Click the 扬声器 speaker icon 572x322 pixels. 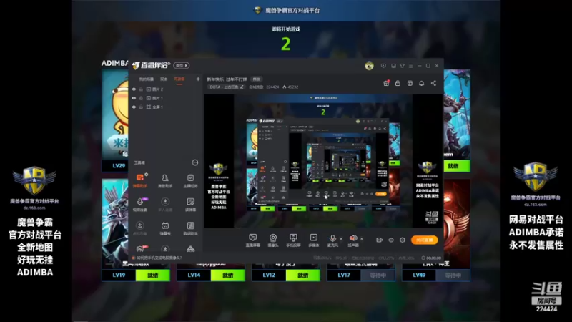tap(352, 239)
